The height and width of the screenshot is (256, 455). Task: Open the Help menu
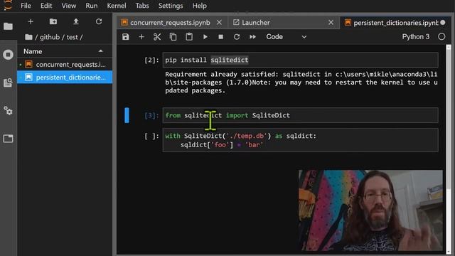(x=200, y=6)
